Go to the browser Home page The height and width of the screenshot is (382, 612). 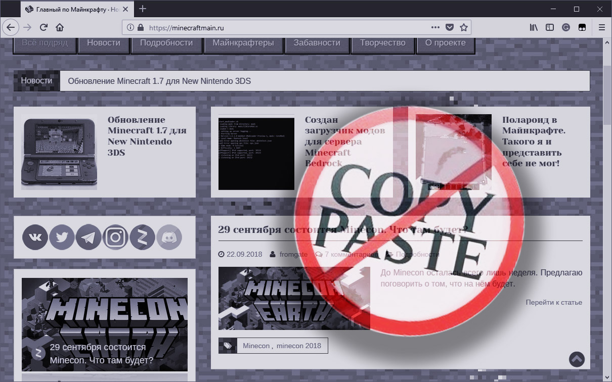(60, 27)
